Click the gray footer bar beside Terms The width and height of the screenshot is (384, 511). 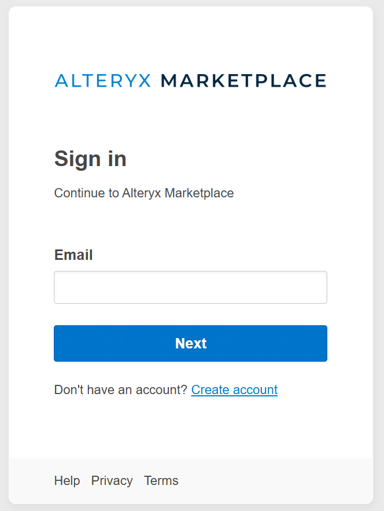pyautogui.click(x=272, y=480)
